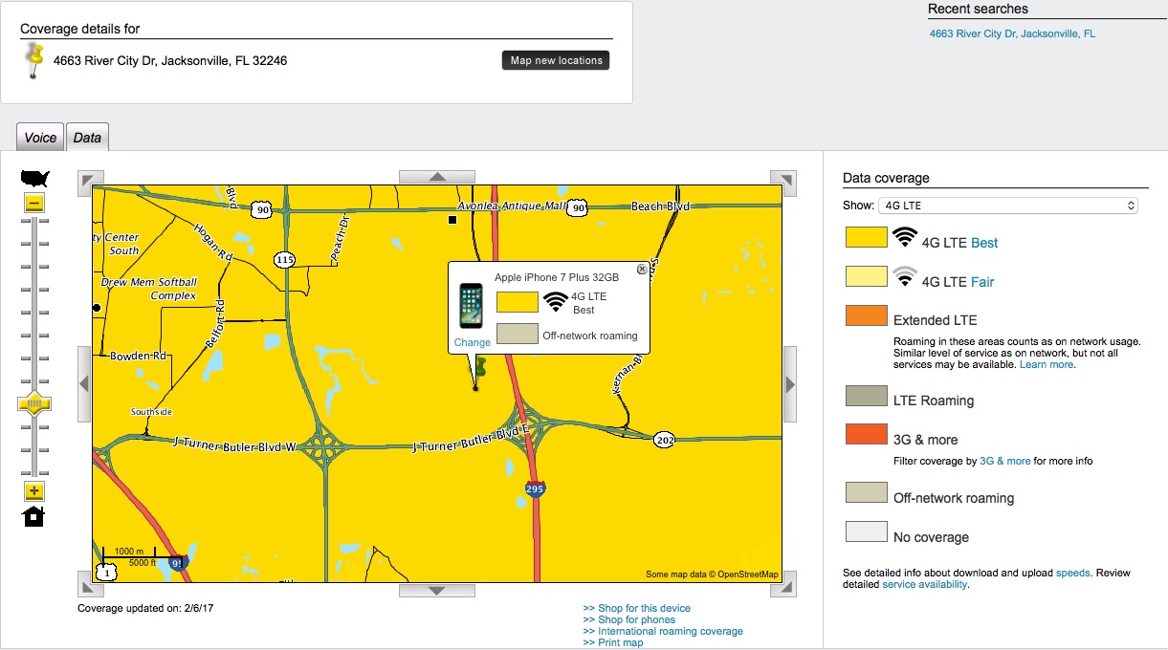Viewport: 1168px width, 650px height.
Task: Click Drew Mem Softball Complex label
Action: [x=150, y=289]
